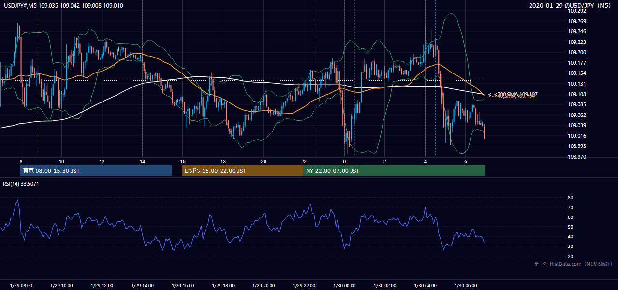Click price axis label 109.292
Image resolution: width=618 pixels, height=290 pixels.
[x=577, y=11]
